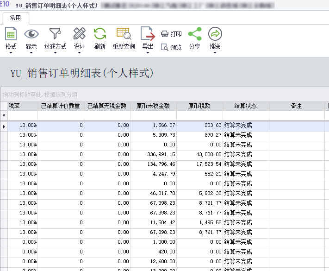
Task: Click filter field under 结算状态 column
Action: (x=246, y=115)
